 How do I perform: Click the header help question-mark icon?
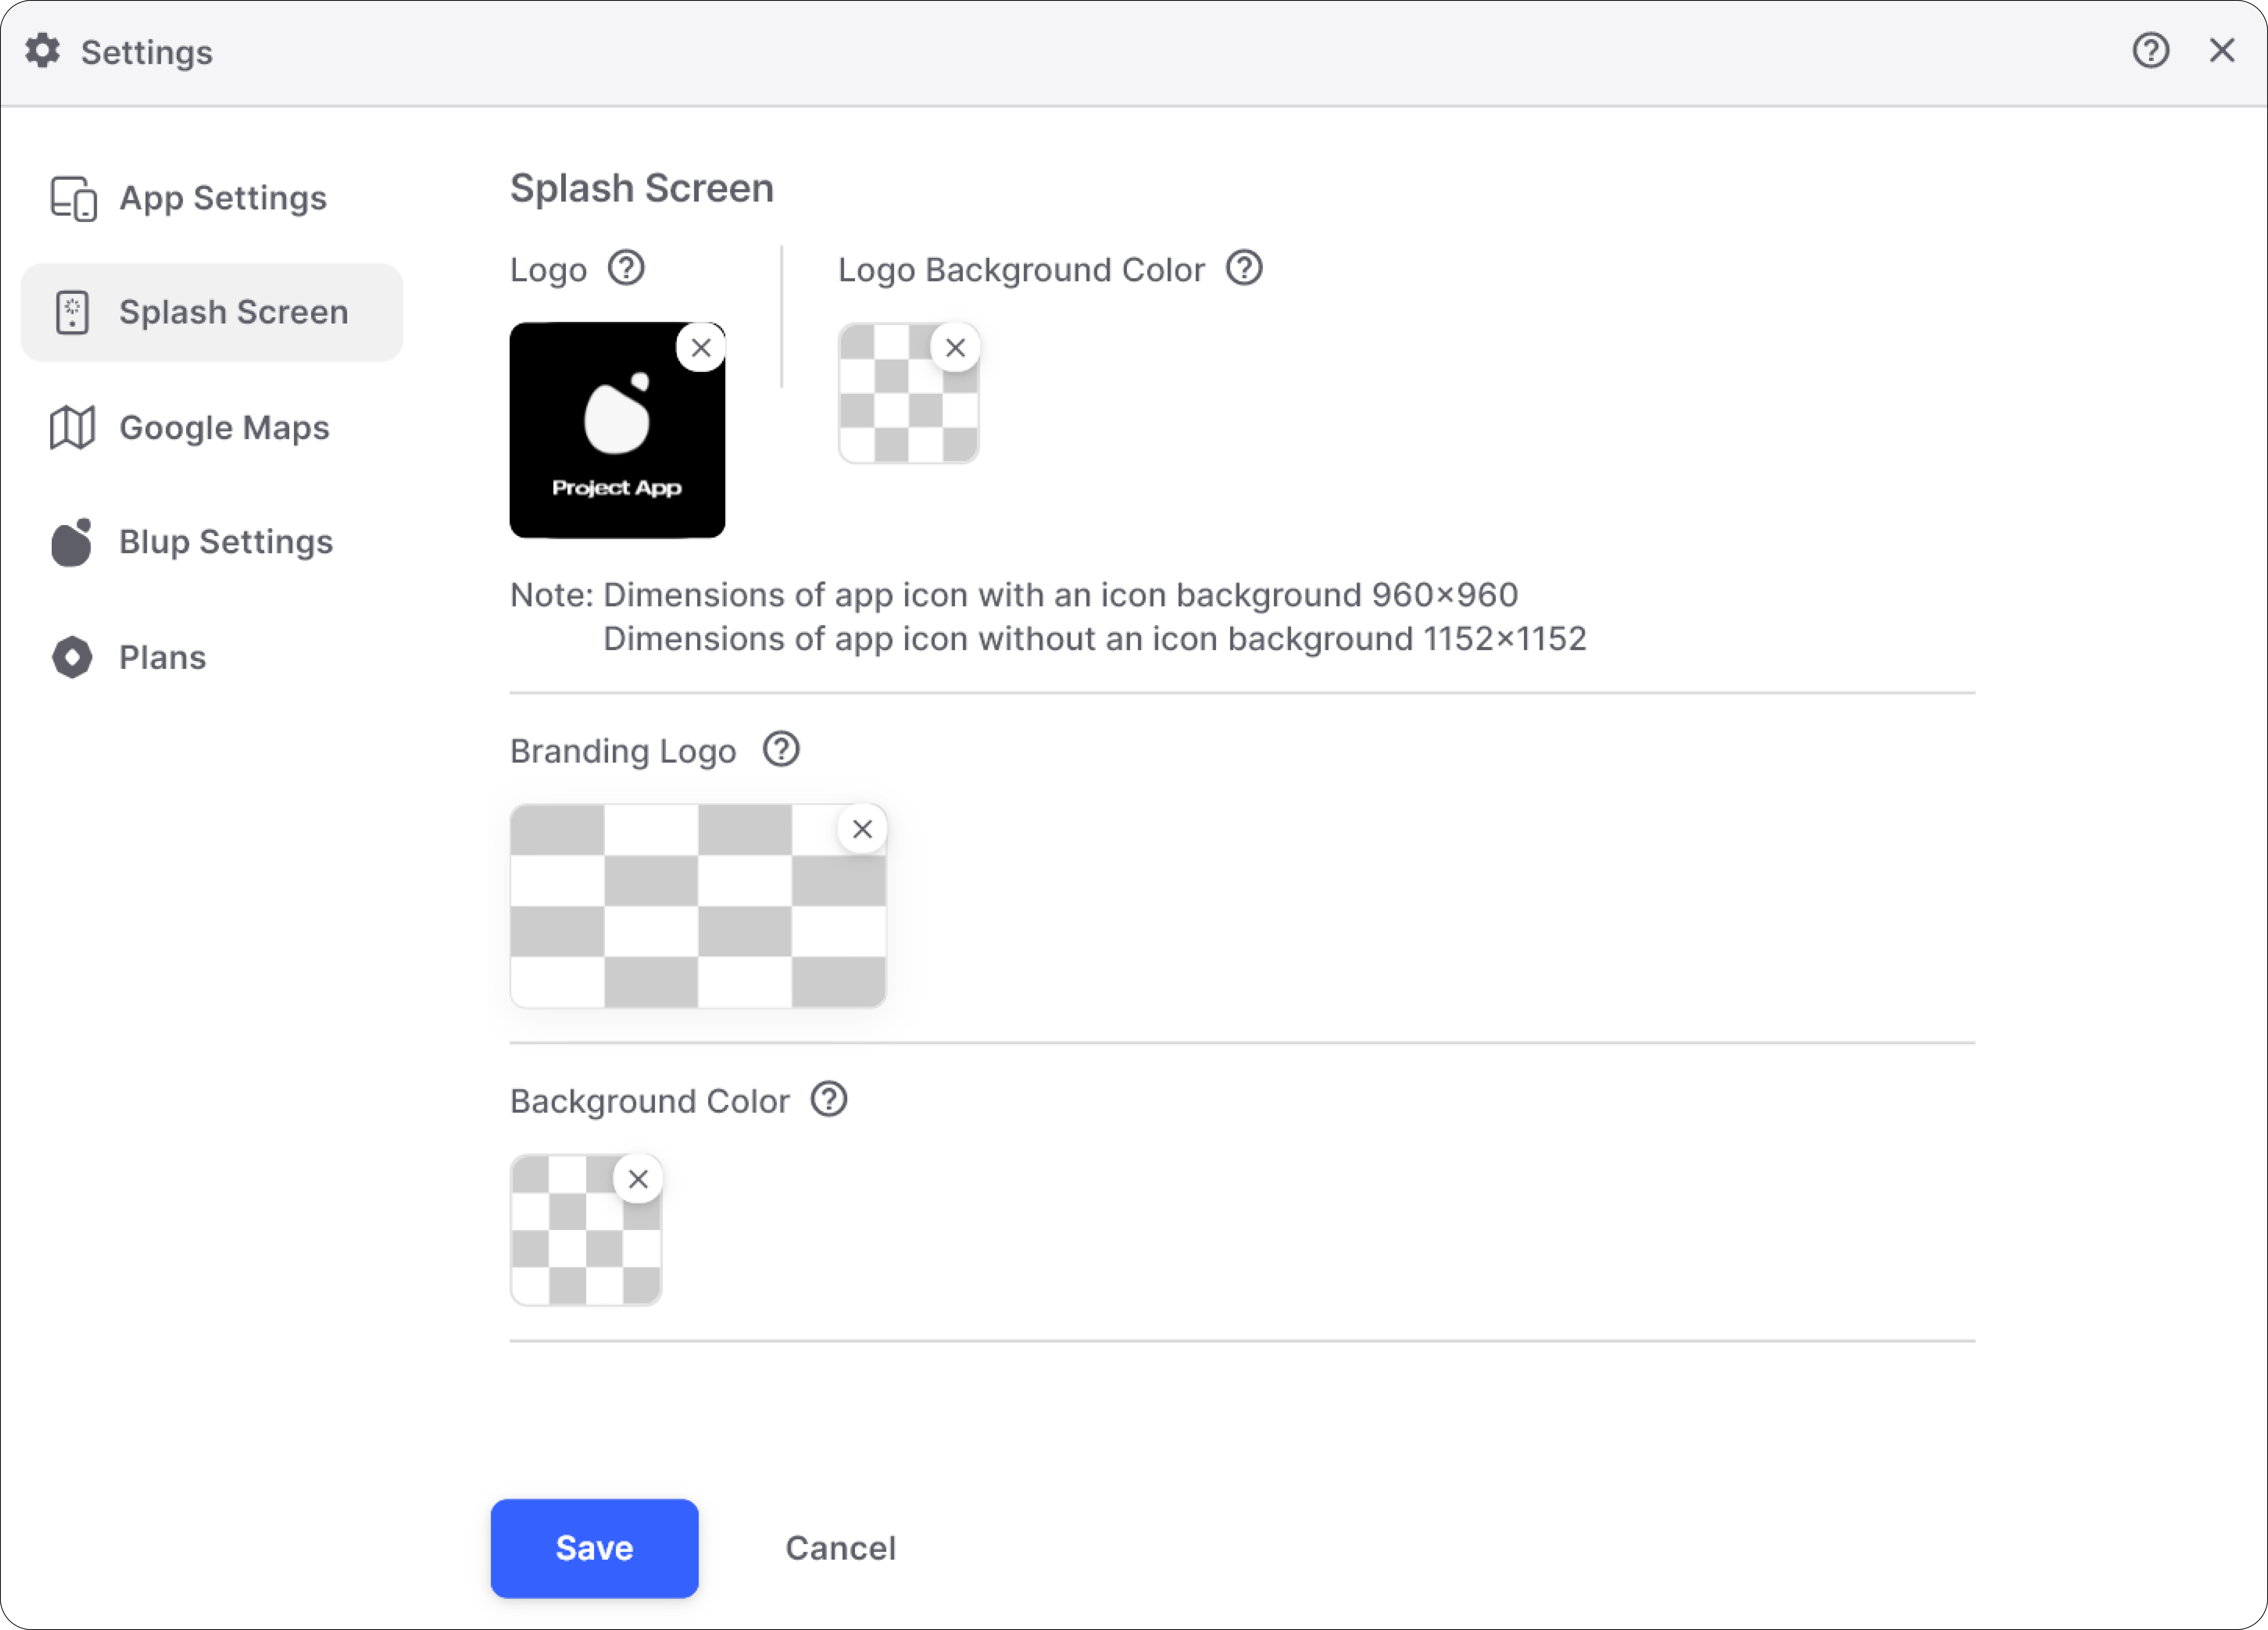(2150, 50)
